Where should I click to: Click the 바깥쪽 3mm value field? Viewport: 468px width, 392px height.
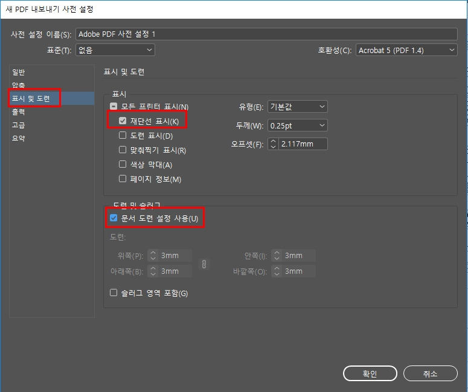[299, 271]
